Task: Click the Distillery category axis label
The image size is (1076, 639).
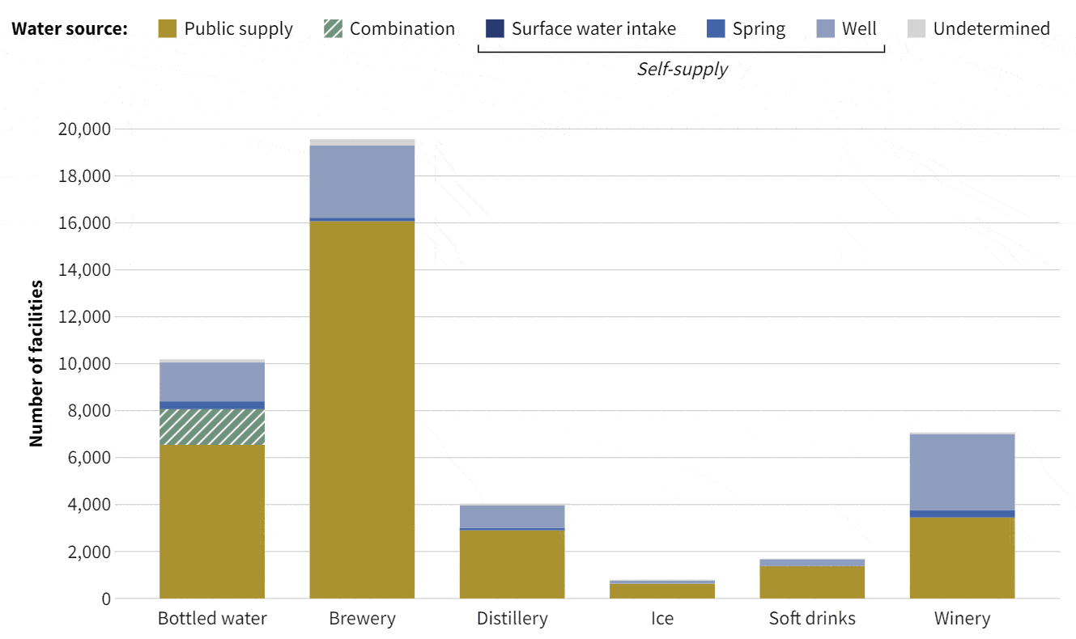Action: pos(512,619)
